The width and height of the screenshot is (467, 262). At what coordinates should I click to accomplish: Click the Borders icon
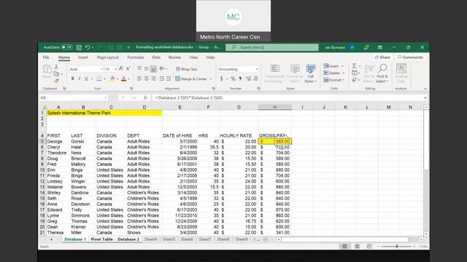(x=99, y=79)
